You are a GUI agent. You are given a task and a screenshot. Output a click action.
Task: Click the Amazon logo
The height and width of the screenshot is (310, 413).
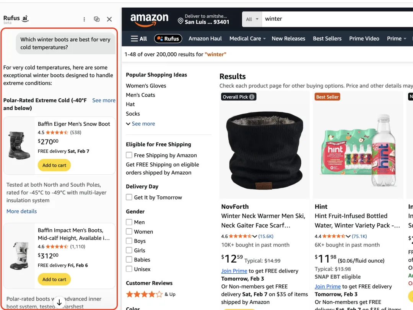(149, 19)
